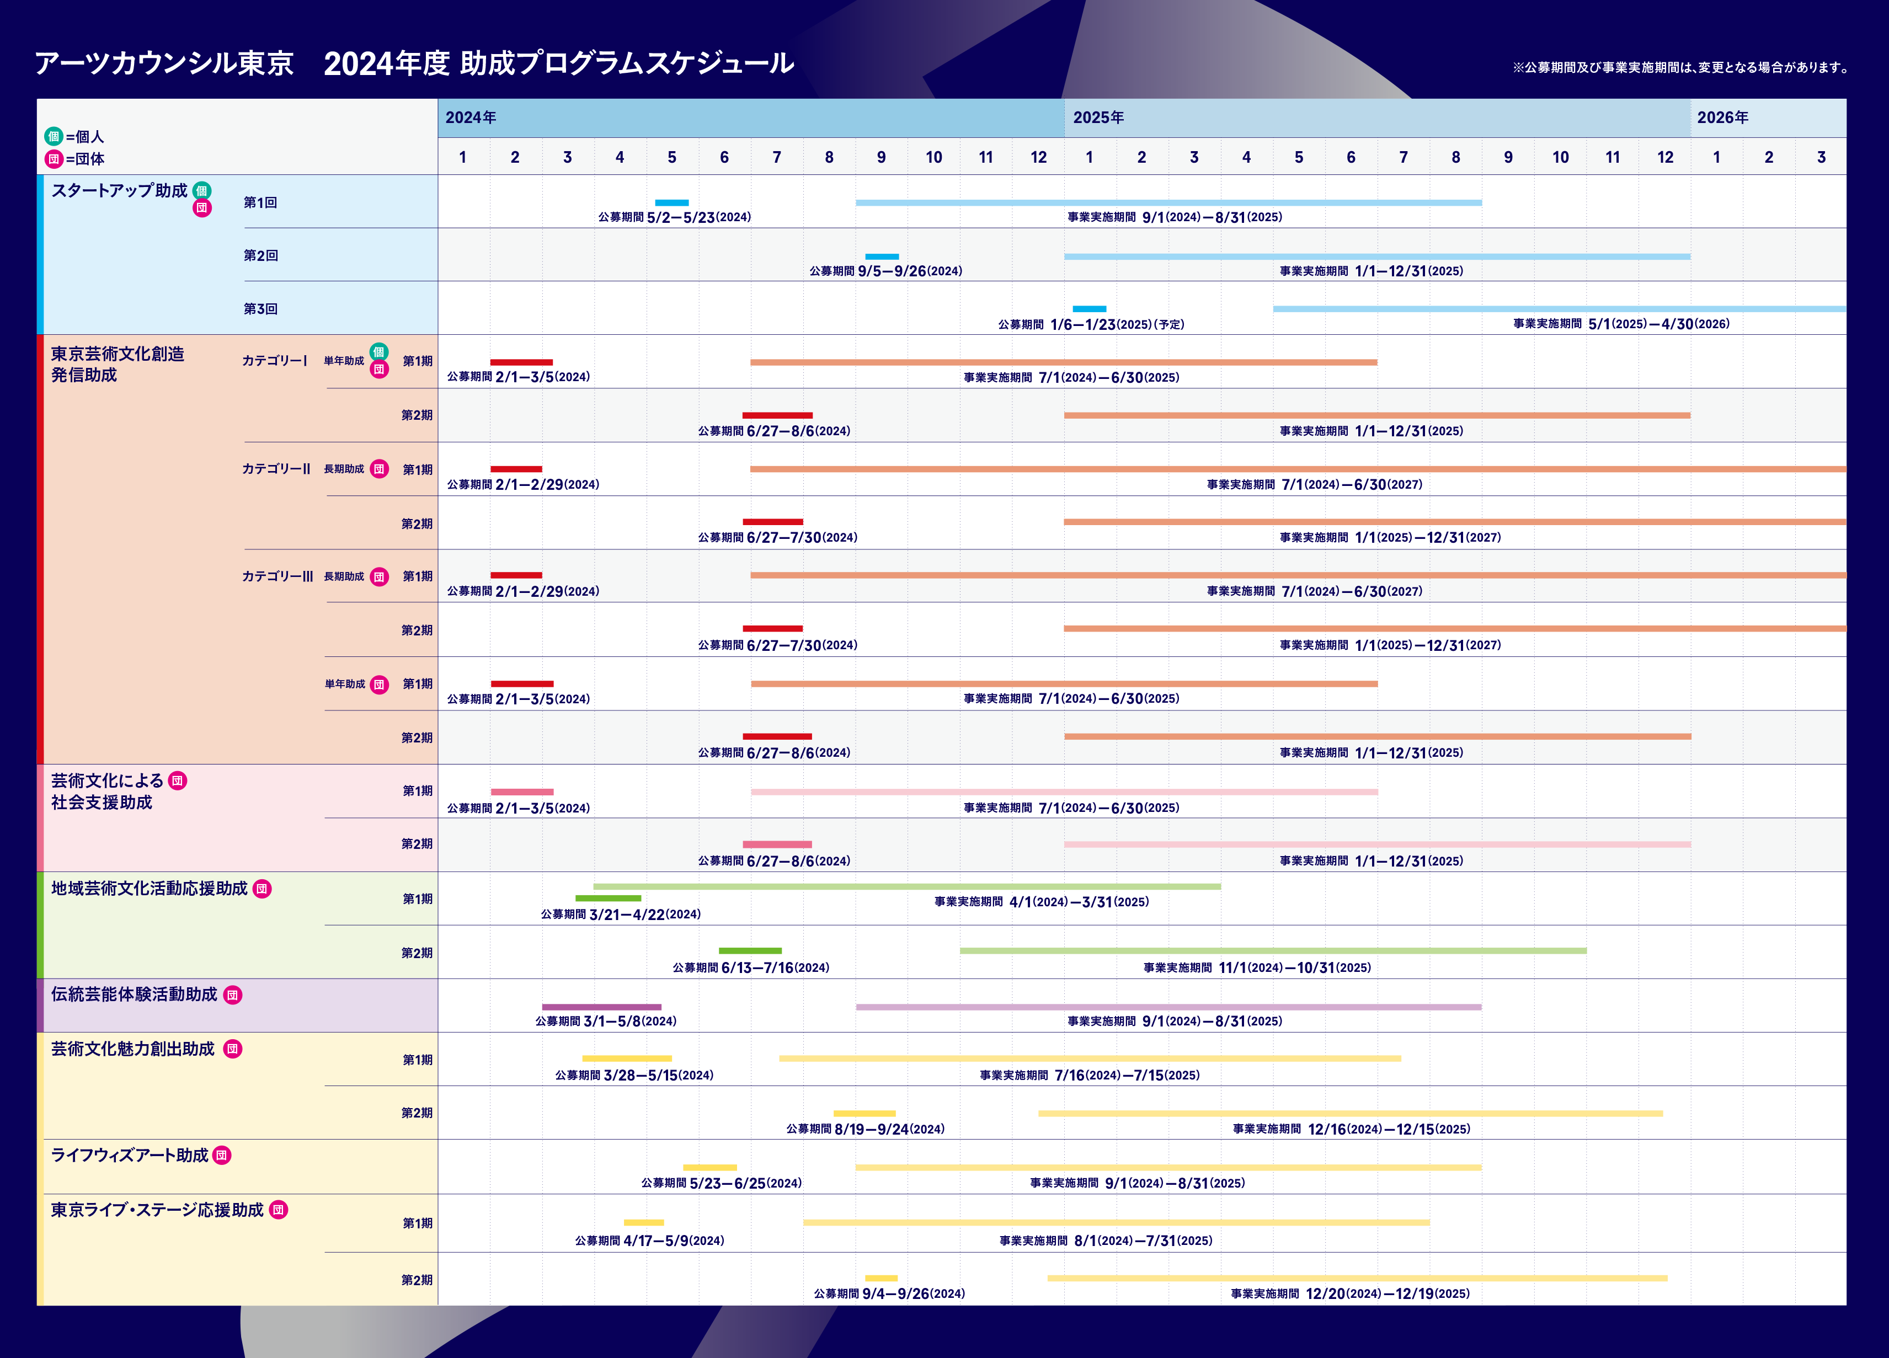Click the text 事業実施期間 12/20(2024)–12/19(2025)
Viewport: 1889px width, 1358px height.
point(1350,1294)
